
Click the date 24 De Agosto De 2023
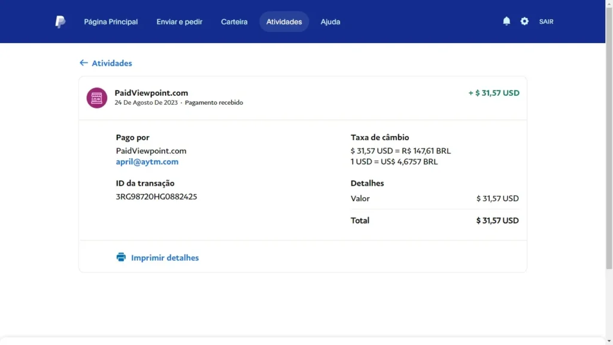pos(146,102)
